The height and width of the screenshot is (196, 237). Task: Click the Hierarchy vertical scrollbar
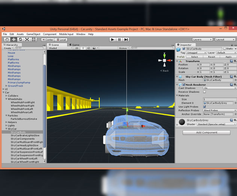point(44,106)
